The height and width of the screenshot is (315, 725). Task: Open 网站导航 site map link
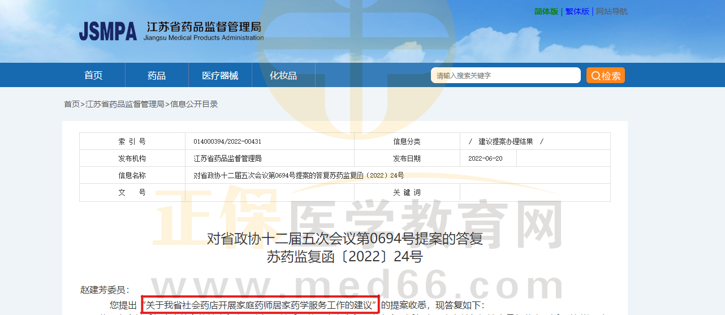(611, 11)
